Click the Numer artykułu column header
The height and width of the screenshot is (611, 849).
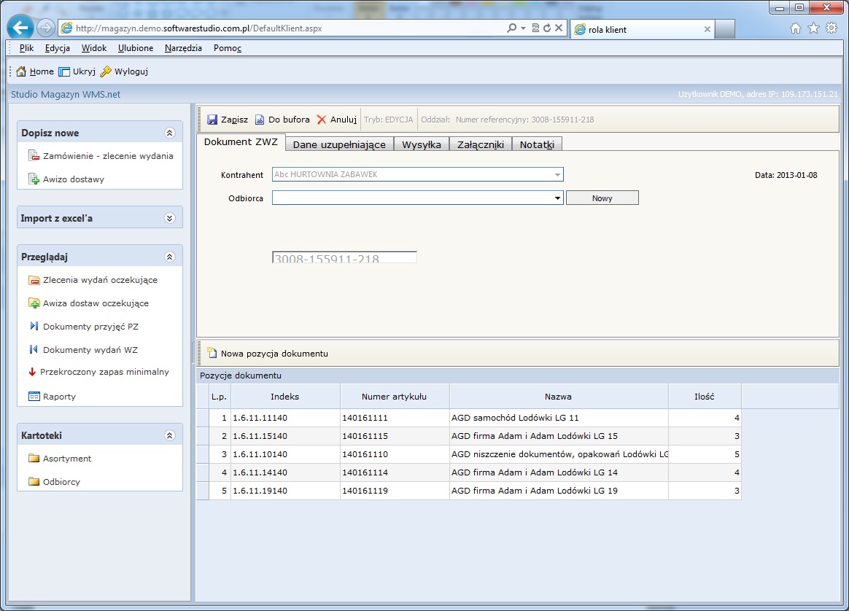click(394, 397)
